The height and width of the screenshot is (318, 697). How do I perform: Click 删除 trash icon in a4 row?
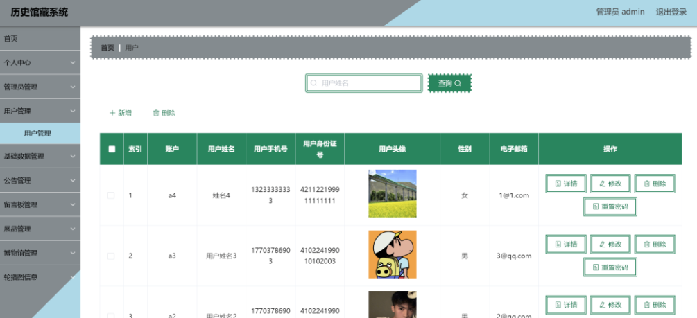coord(647,184)
